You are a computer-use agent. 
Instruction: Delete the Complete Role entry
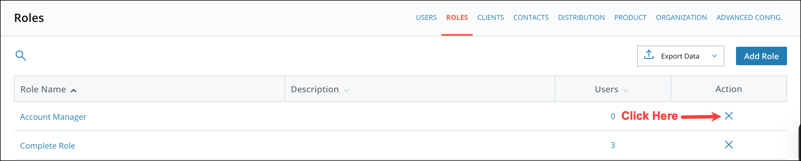coord(728,145)
